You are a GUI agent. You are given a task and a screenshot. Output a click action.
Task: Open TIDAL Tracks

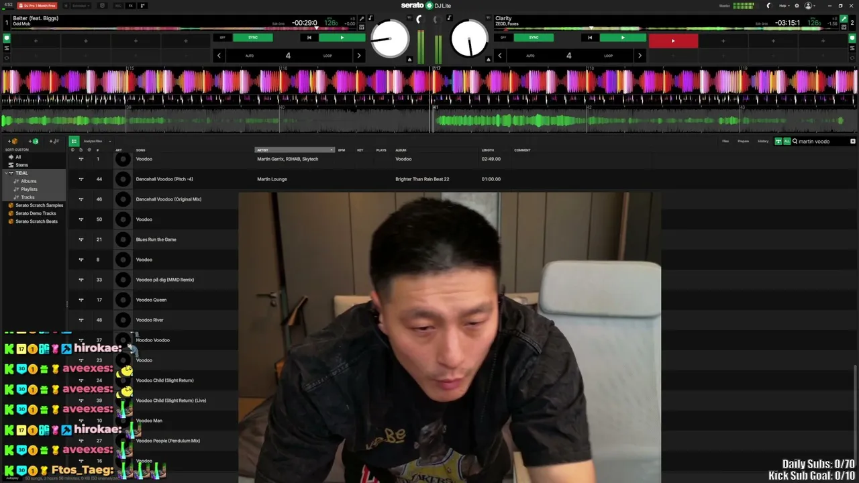pos(28,197)
